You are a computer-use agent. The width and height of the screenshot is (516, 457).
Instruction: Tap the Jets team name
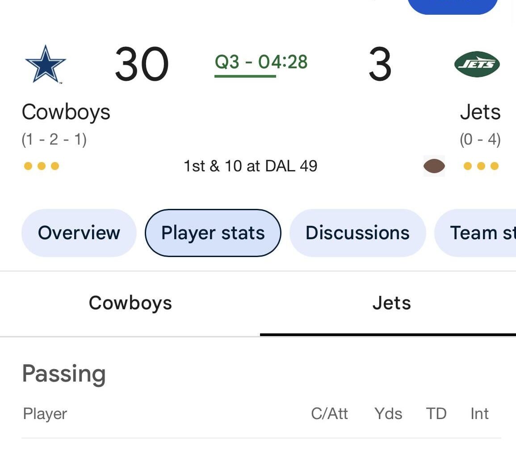point(480,112)
